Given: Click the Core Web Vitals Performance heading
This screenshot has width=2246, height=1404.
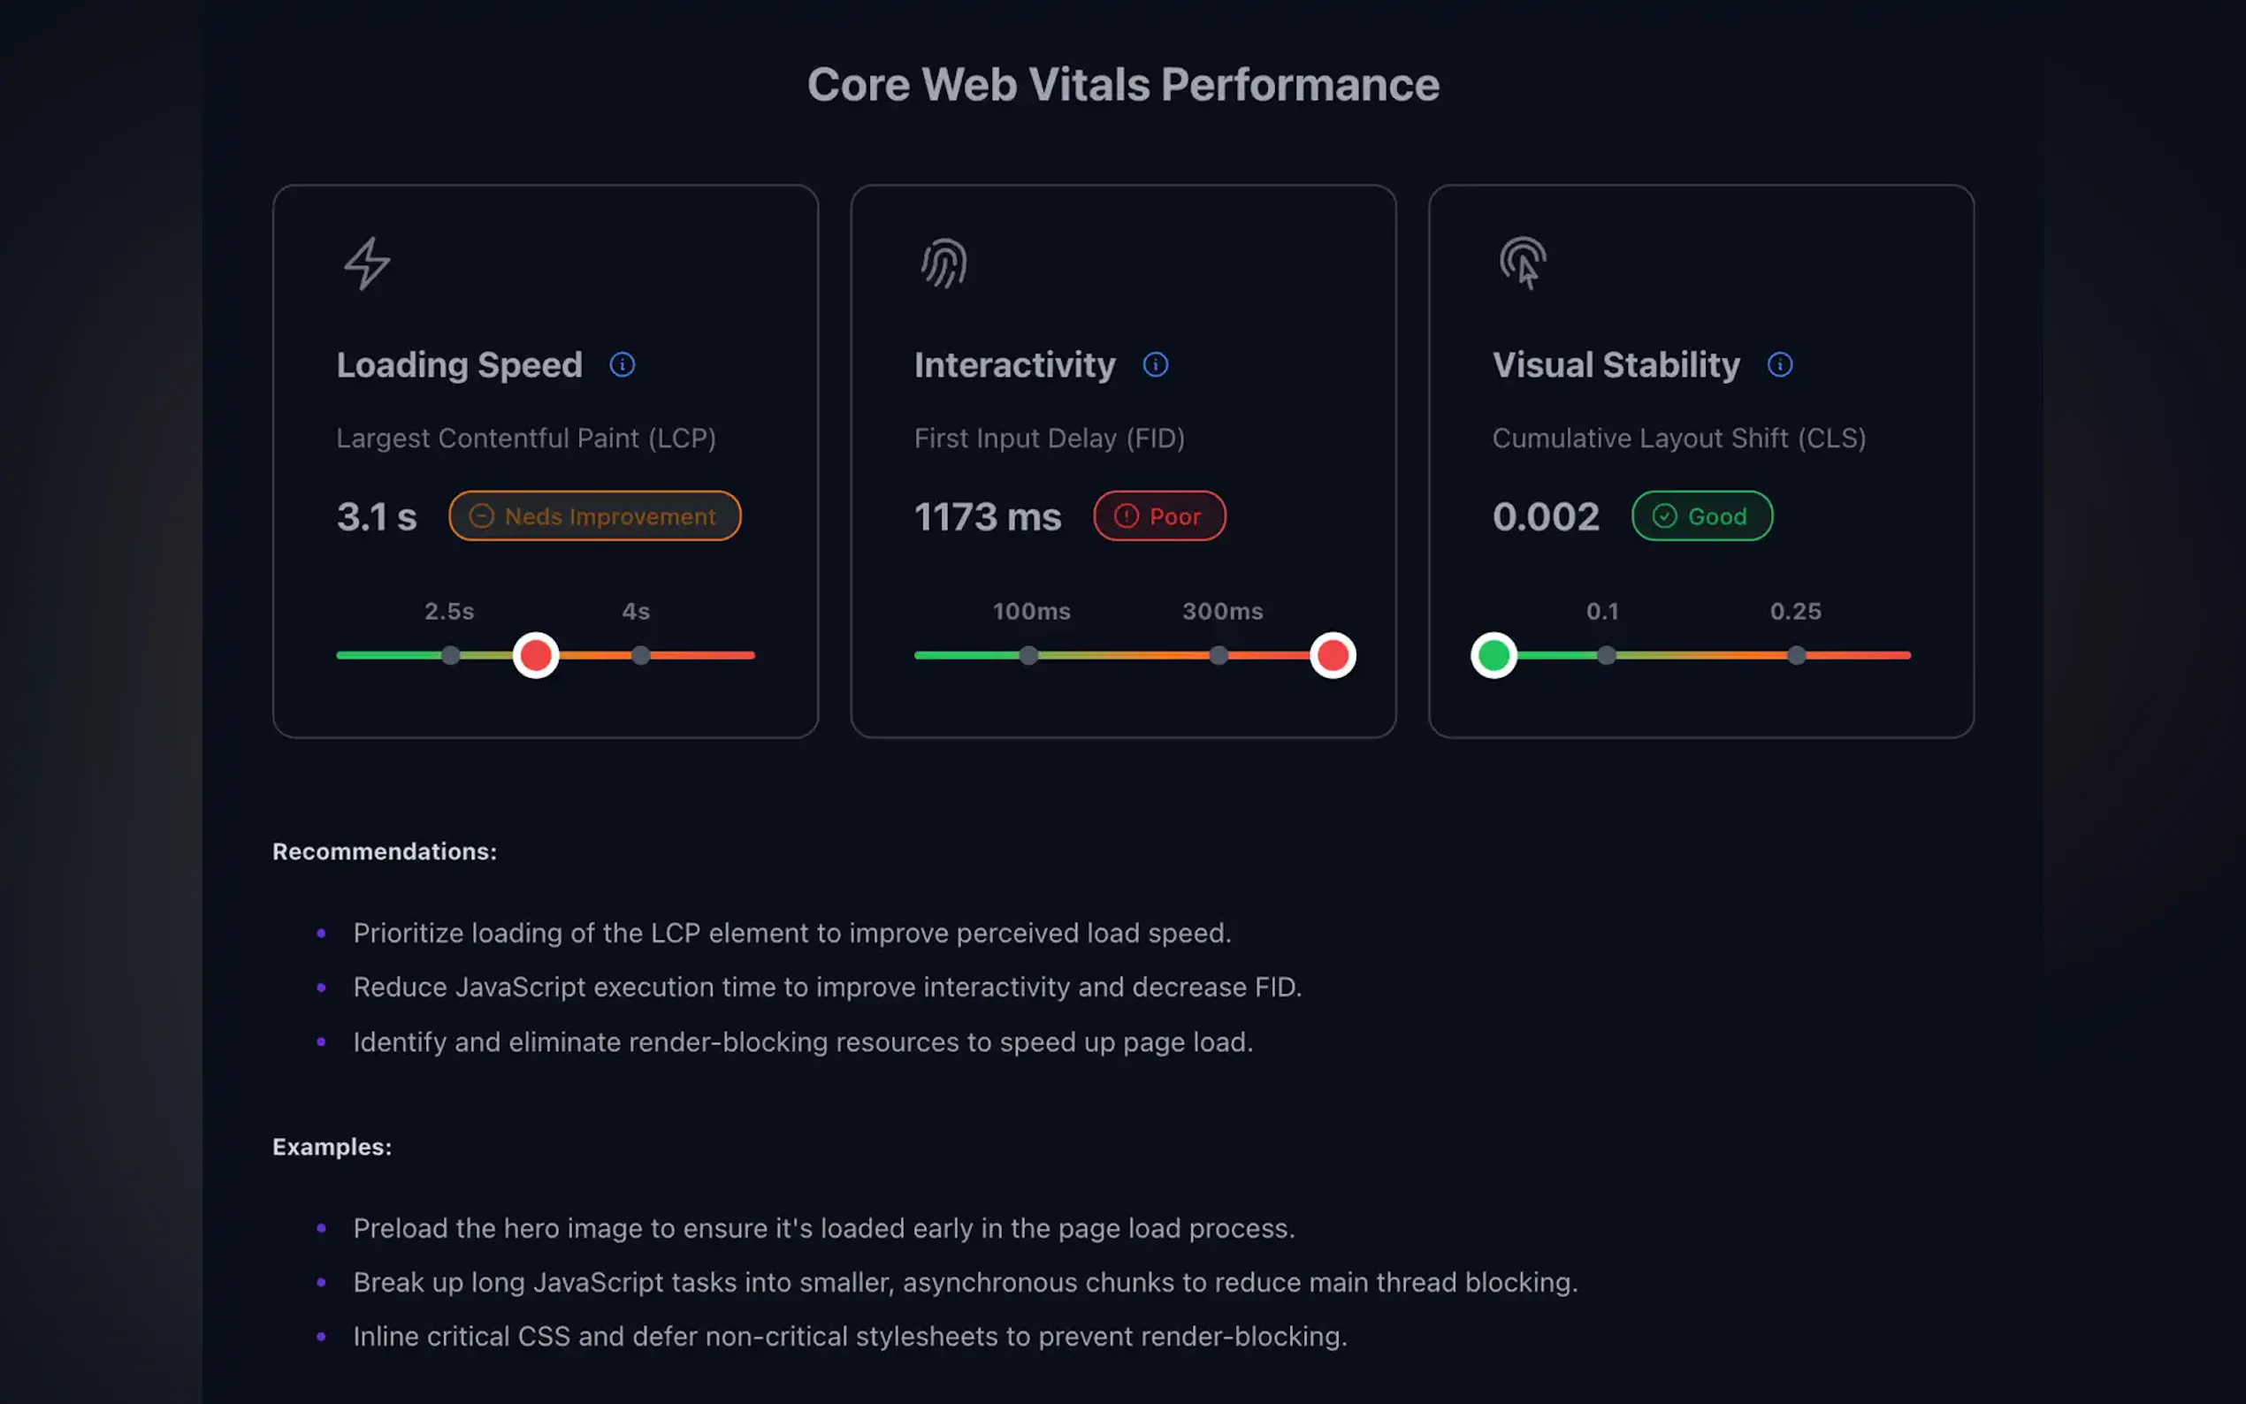Looking at the screenshot, I should 1122,86.
